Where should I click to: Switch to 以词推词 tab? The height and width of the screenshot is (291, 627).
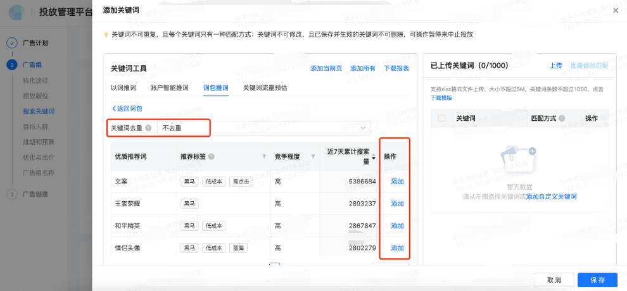123,88
